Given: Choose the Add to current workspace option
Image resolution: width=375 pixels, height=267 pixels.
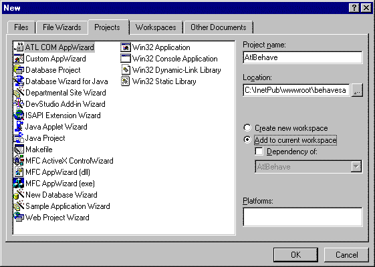Looking at the screenshot, I should point(247,140).
